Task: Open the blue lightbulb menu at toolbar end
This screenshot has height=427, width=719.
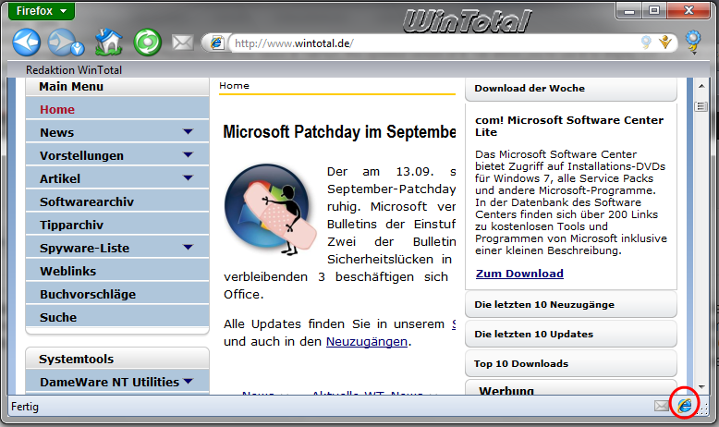Action: point(693,42)
